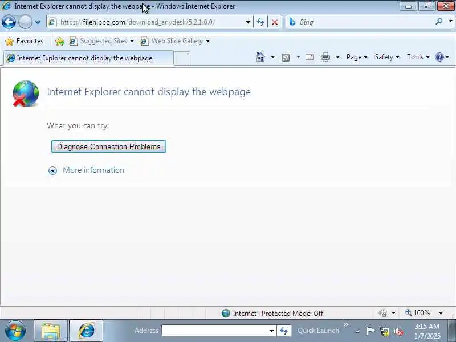
Task: Click the page icon in address bar
Action: click(x=52, y=22)
